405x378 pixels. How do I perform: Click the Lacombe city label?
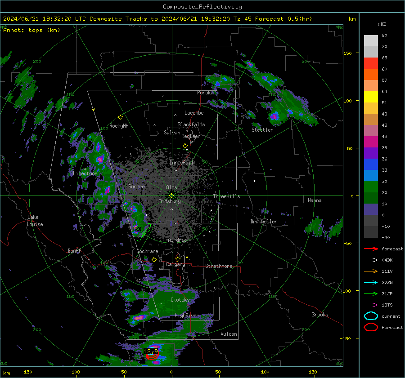(194, 113)
